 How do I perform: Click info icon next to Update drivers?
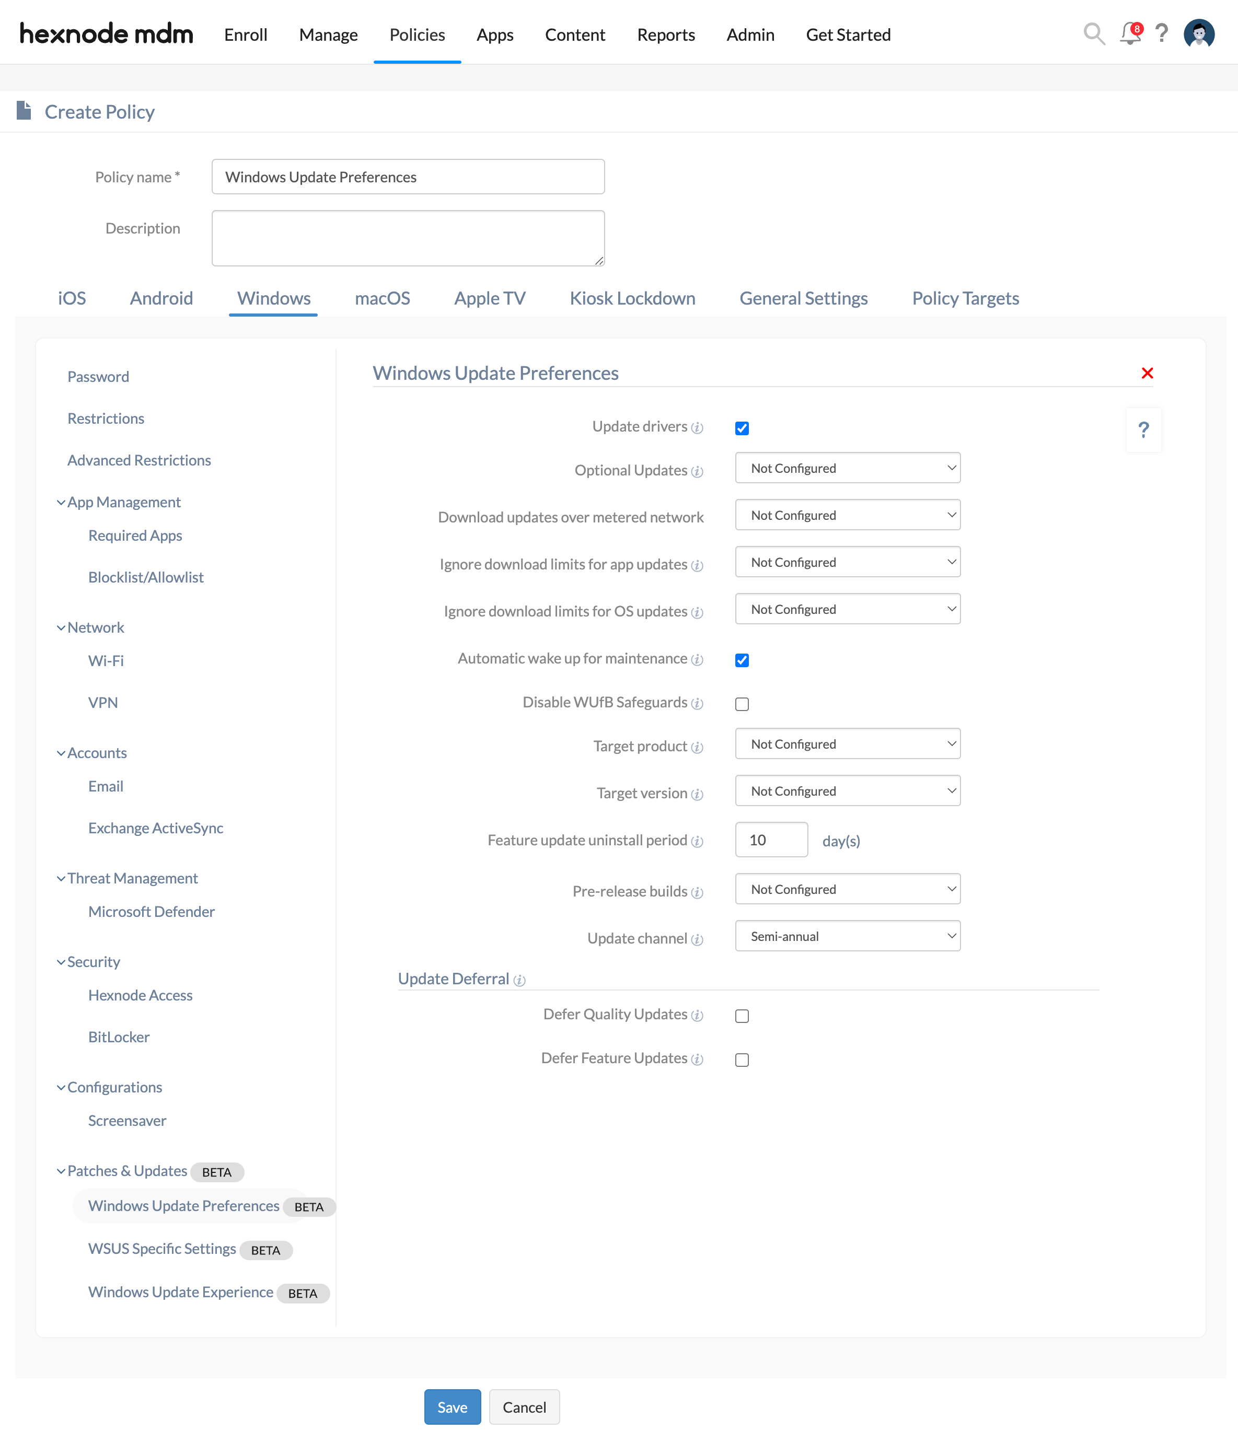pos(697,427)
